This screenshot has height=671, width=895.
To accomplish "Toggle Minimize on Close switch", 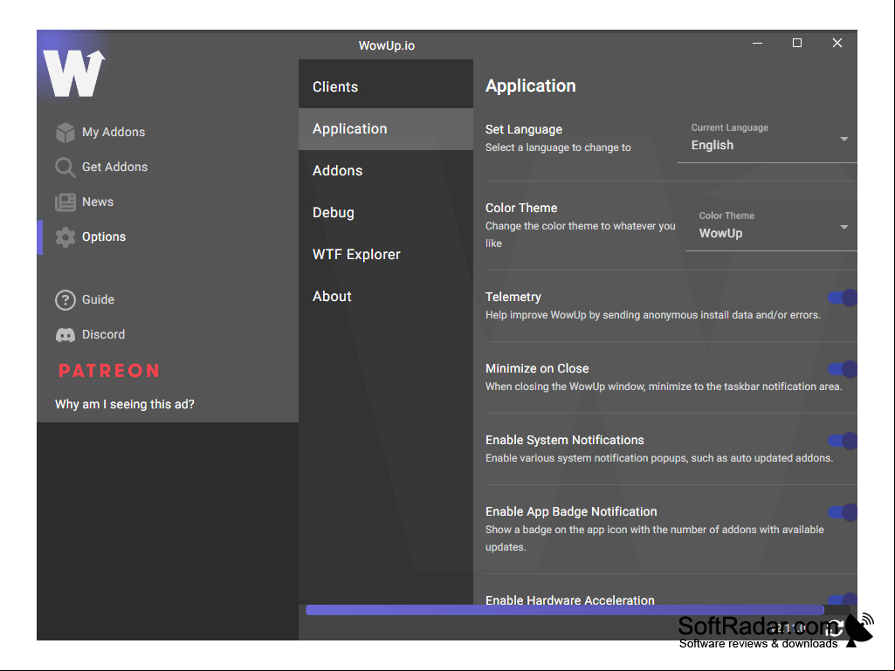I will 843,369.
